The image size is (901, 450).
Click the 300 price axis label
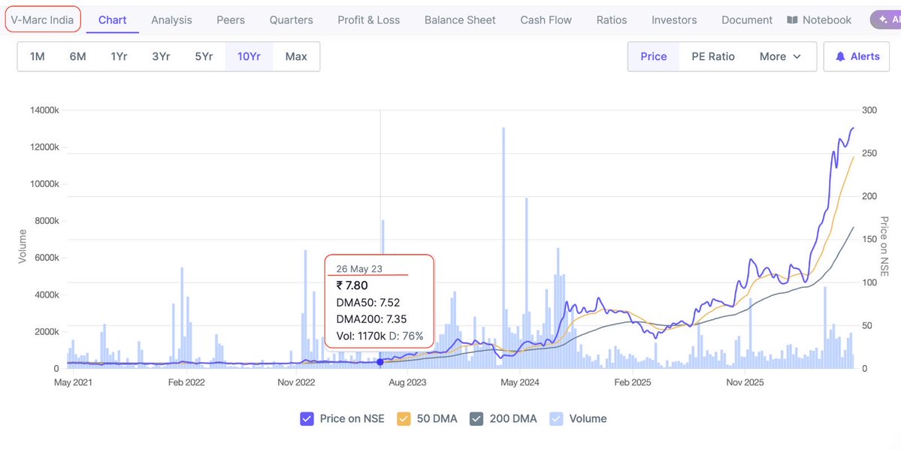[x=869, y=110]
